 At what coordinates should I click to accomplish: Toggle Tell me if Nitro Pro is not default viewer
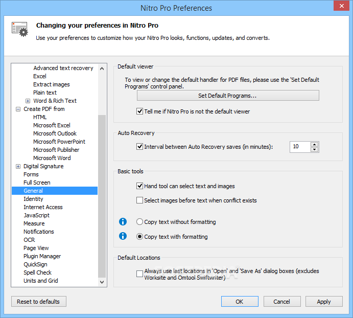click(139, 111)
